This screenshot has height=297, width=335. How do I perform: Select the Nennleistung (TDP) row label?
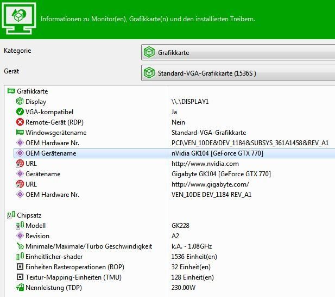(54, 288)
